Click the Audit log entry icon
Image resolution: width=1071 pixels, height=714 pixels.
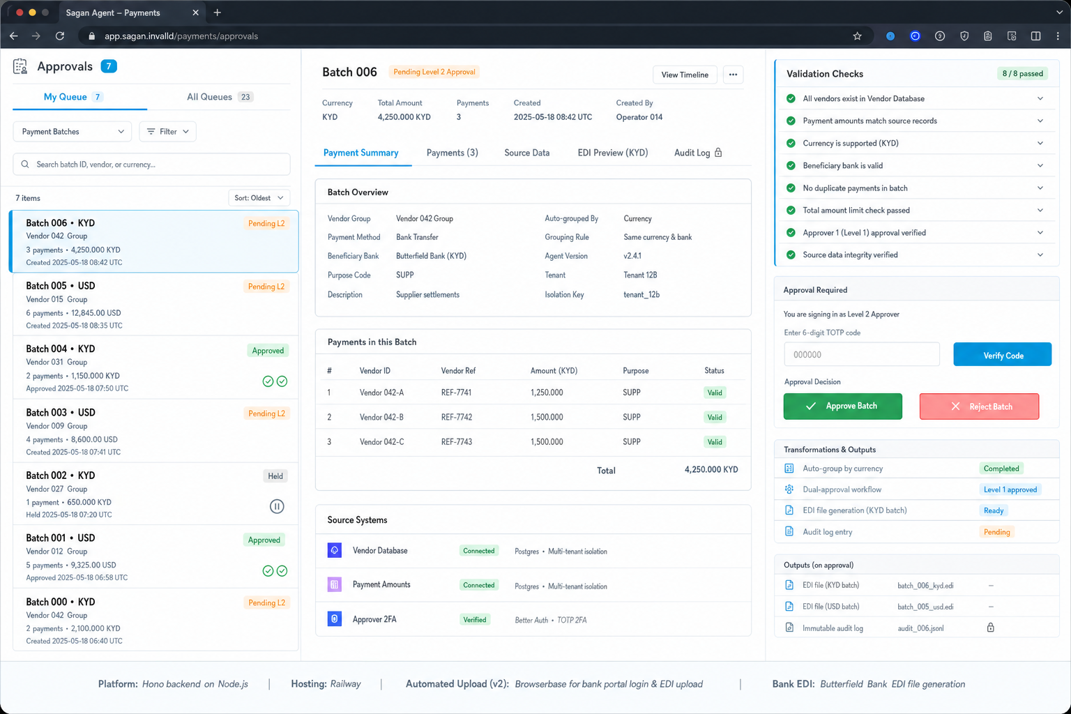point(789,531)
